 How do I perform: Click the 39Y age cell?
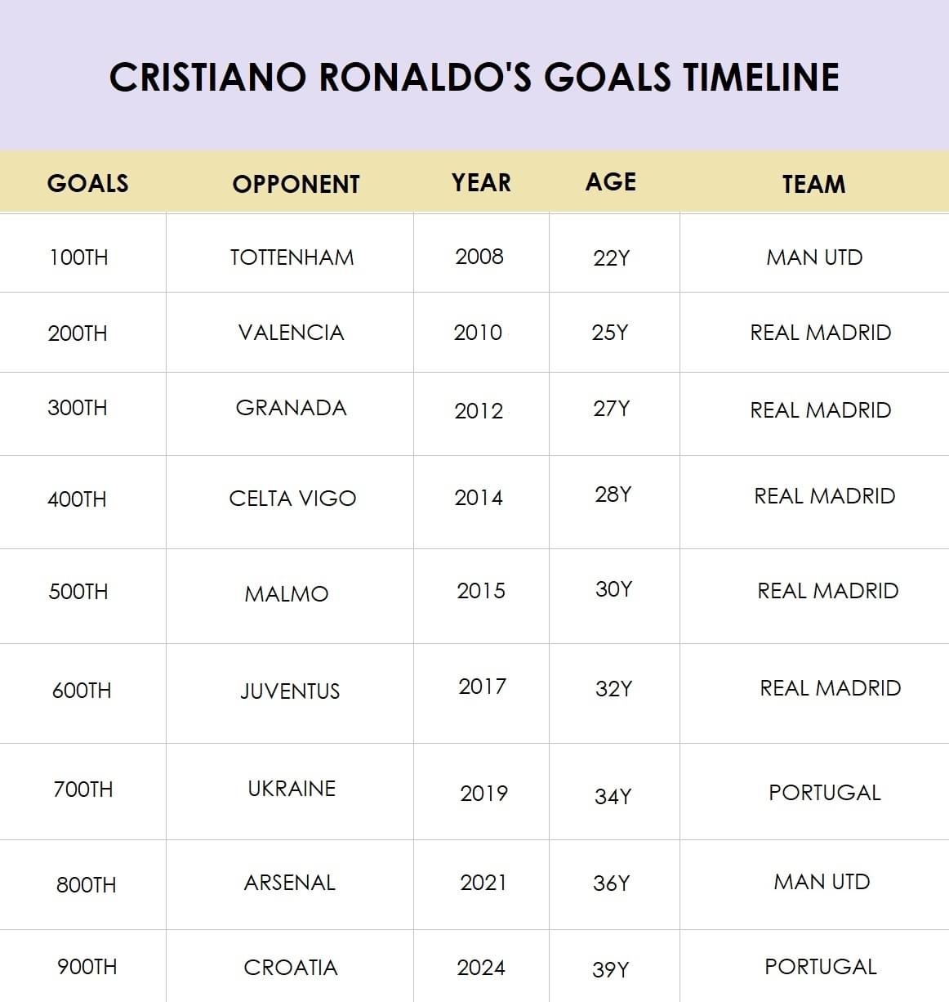[x=611, y=969]
